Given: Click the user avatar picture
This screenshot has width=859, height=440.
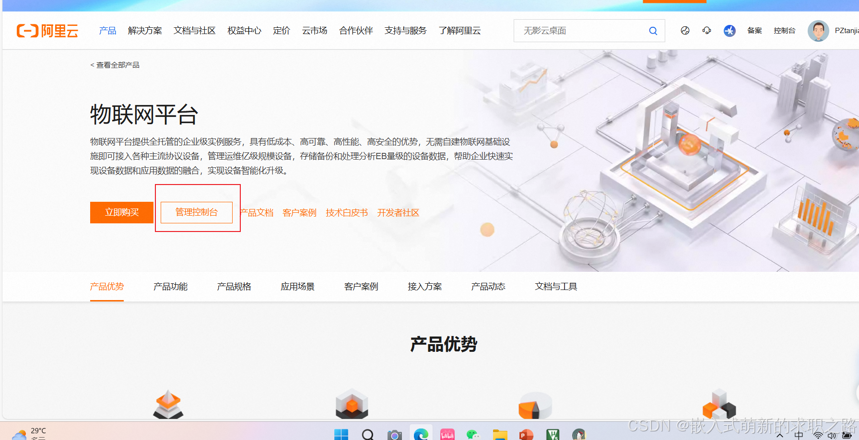Looking at the screenshot, I should click(818, 31).
